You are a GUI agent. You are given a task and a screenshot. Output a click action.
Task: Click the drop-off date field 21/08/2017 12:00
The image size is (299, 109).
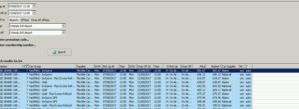[20, 13]
